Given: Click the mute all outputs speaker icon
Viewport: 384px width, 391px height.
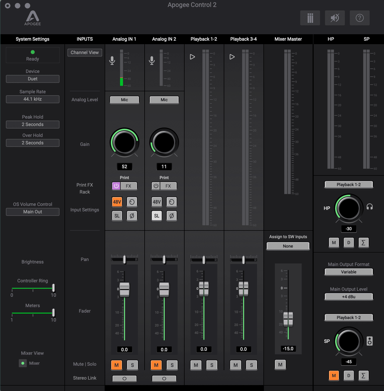Looking at the screenshot, I should click(335, 18).
